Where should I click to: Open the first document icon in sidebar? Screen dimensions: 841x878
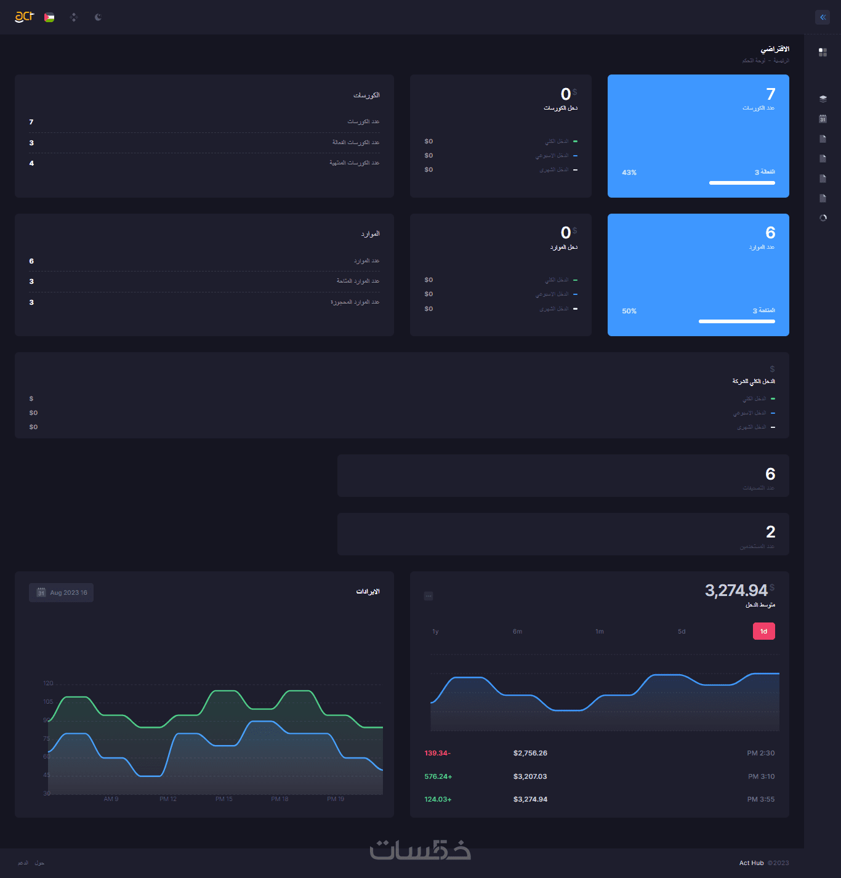click(823, 139)
